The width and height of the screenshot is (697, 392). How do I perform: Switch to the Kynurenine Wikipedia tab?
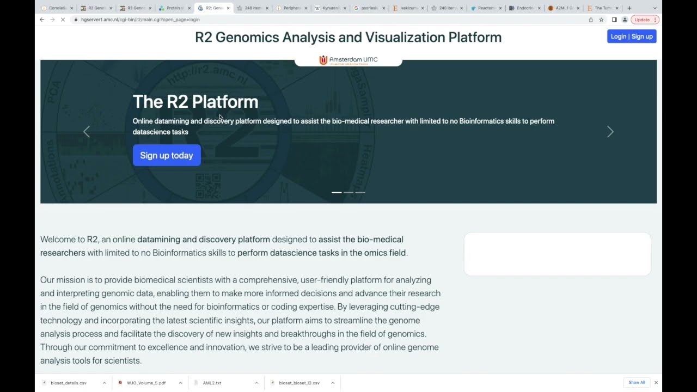tap(331, 8)
